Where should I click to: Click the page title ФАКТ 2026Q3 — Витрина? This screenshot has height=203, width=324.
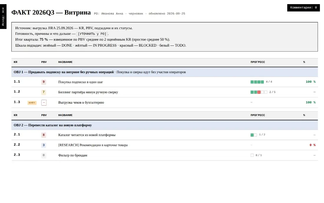click(x=51, y=12)
